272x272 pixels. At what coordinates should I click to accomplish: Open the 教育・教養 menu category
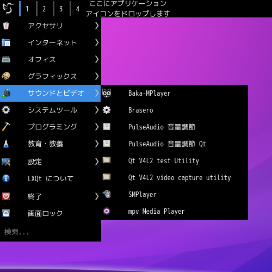click(51, 144)
